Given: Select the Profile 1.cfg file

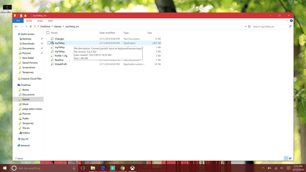Looking at the screenshot, I should tap(61, 56).
